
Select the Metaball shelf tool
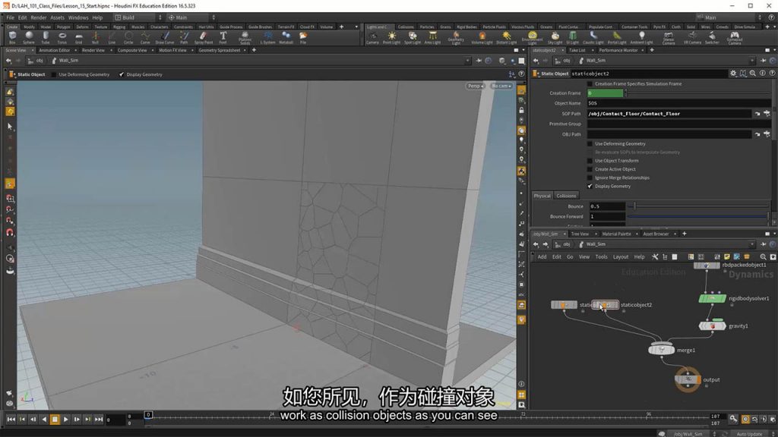(x=286, y=38)
